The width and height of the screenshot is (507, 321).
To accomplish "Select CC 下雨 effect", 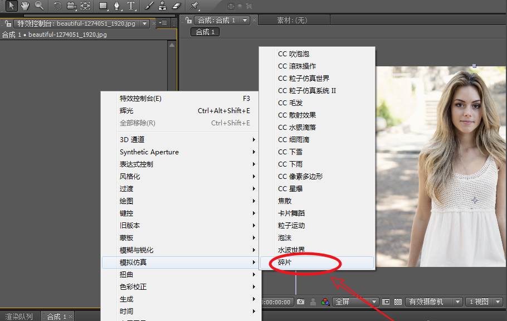I will coord(317,164).
